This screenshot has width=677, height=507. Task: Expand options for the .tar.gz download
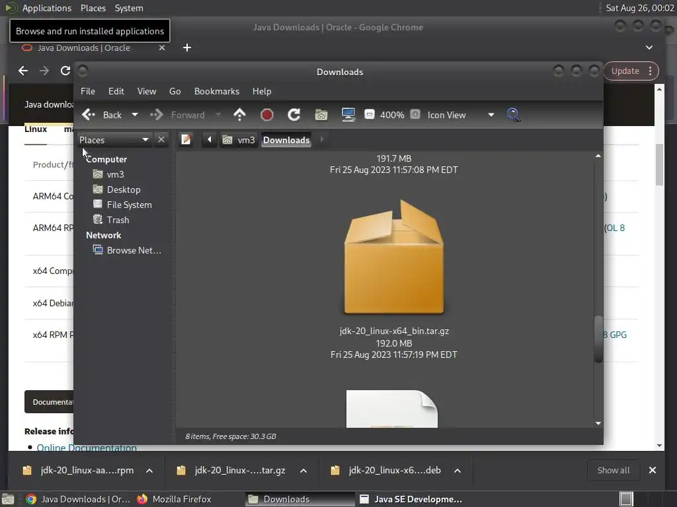pos(303,470)
